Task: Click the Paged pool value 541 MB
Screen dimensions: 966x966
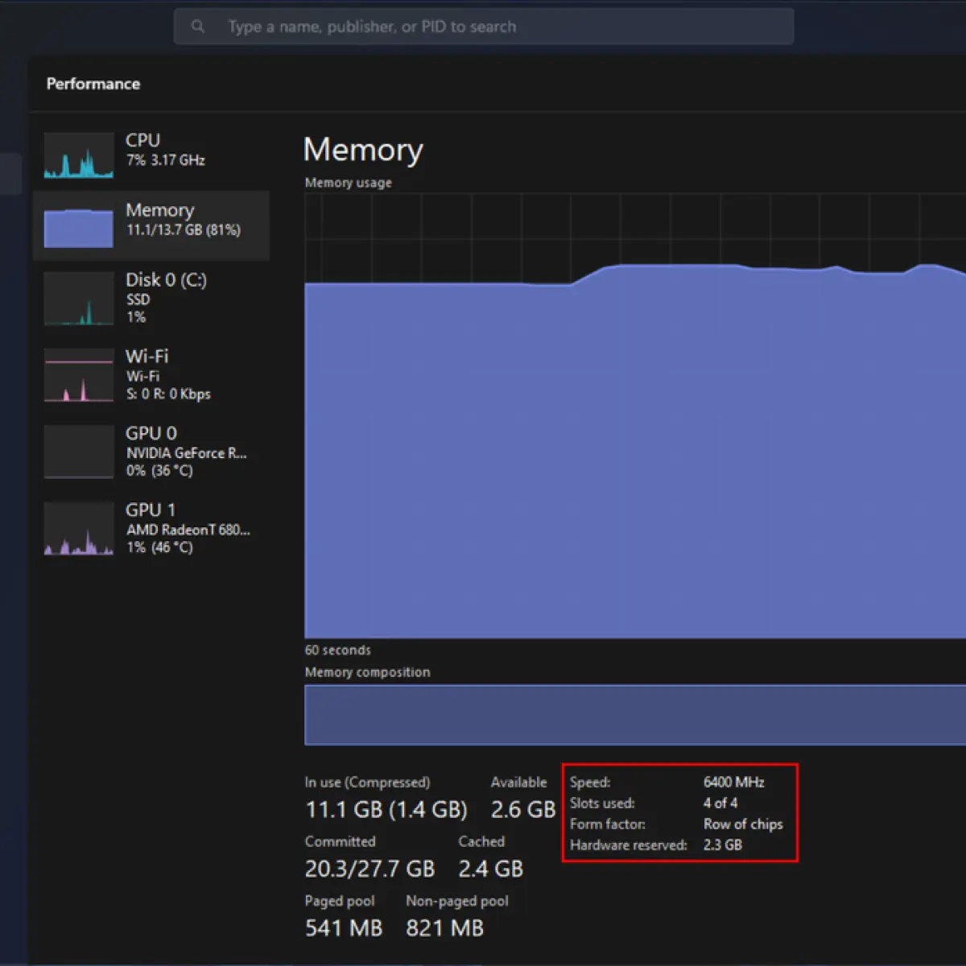Action: 344,928
